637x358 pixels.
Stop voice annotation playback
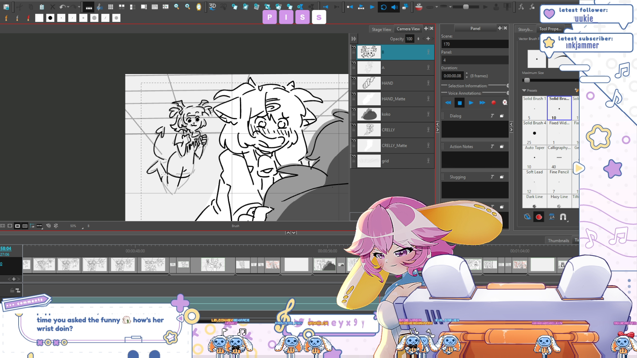pos(460,103)
